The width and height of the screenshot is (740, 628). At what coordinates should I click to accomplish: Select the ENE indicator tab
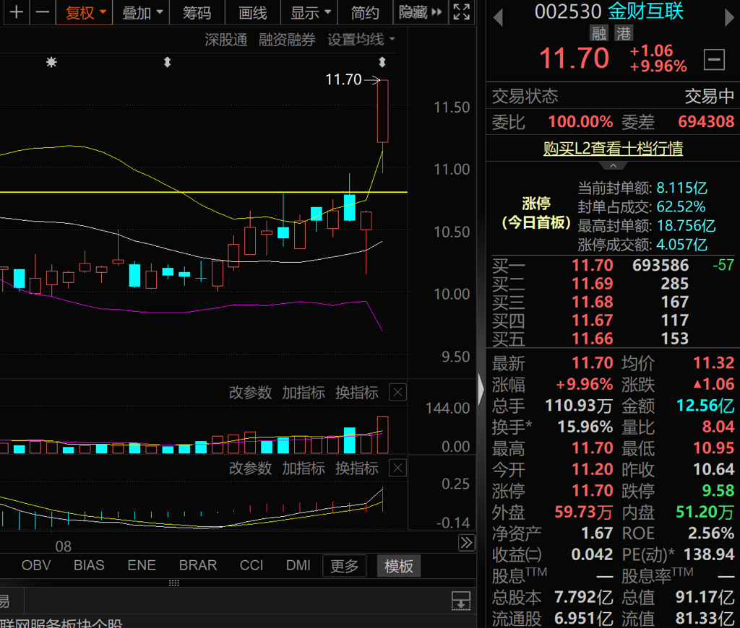click(142, 565)
